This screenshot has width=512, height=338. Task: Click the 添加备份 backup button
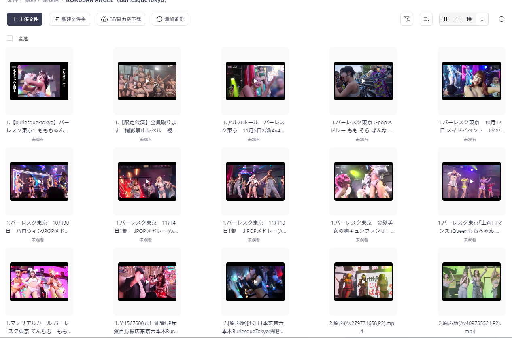(170, 19)
